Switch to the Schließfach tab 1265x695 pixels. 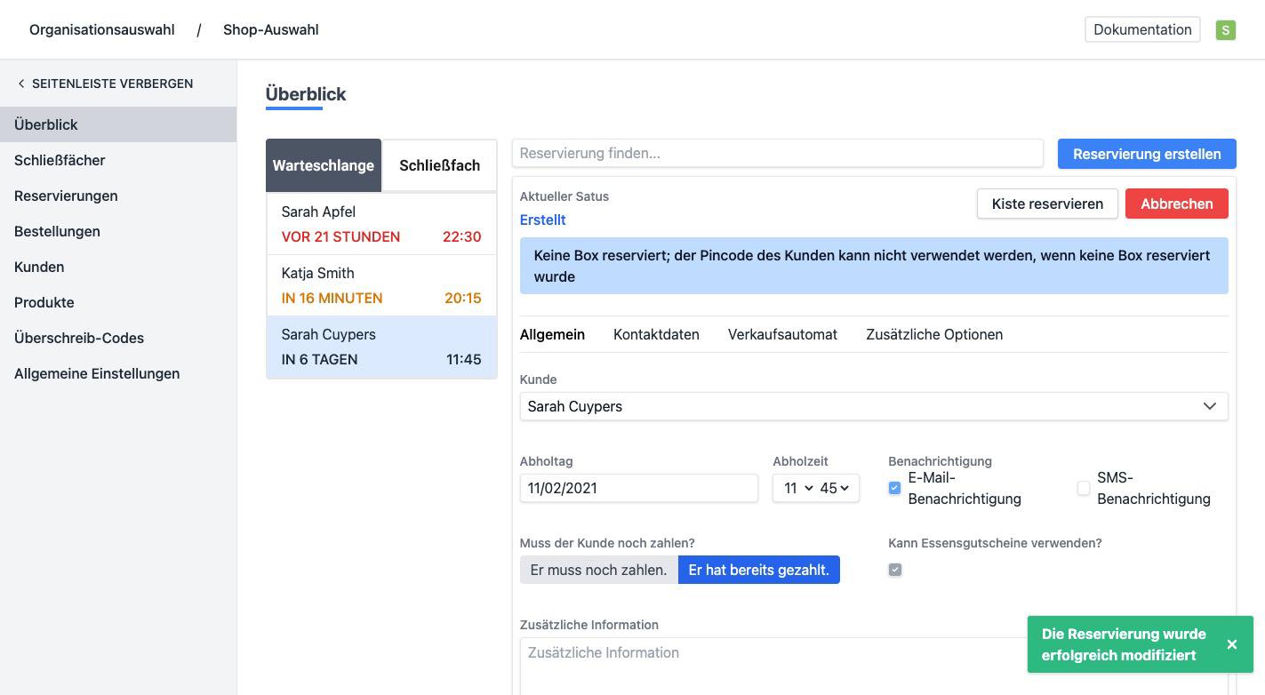pos(439,165)
